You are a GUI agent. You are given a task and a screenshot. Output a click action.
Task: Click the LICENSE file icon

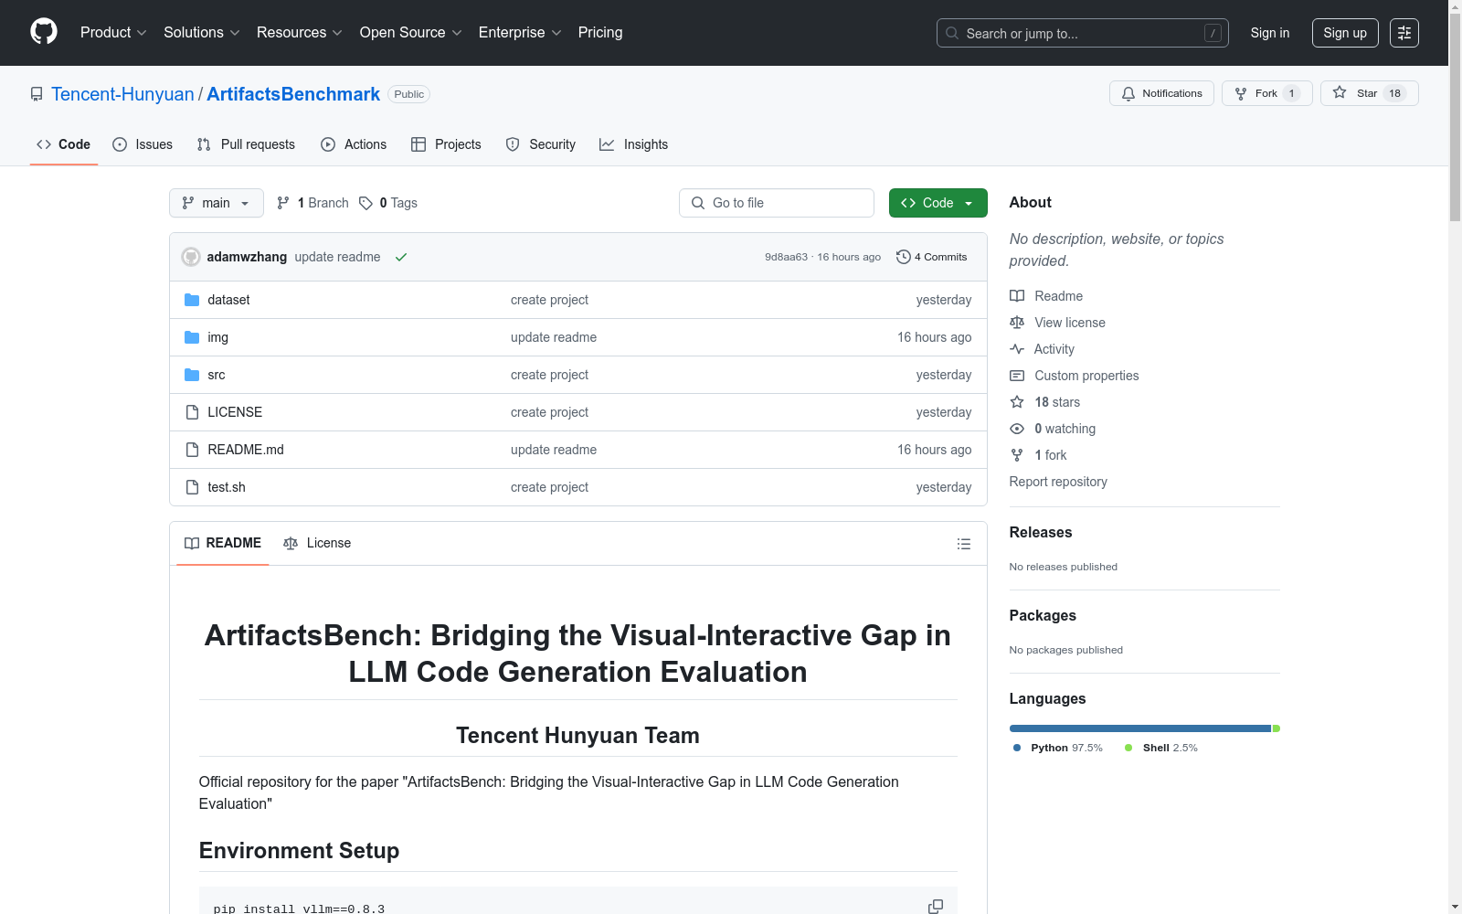[x=192, y=412]
